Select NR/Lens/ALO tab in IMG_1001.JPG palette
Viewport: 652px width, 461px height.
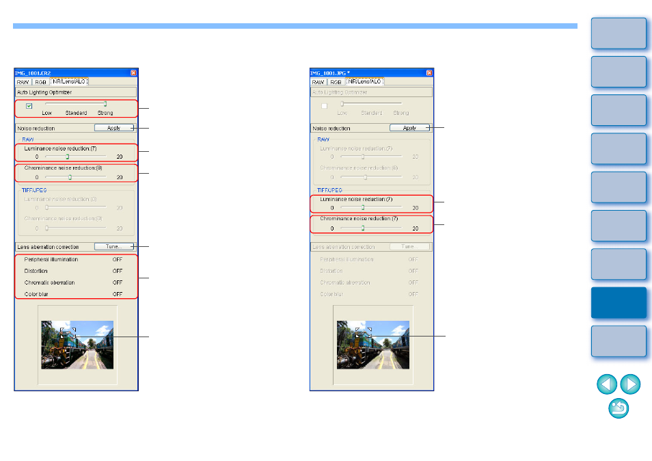pos(365,81)
